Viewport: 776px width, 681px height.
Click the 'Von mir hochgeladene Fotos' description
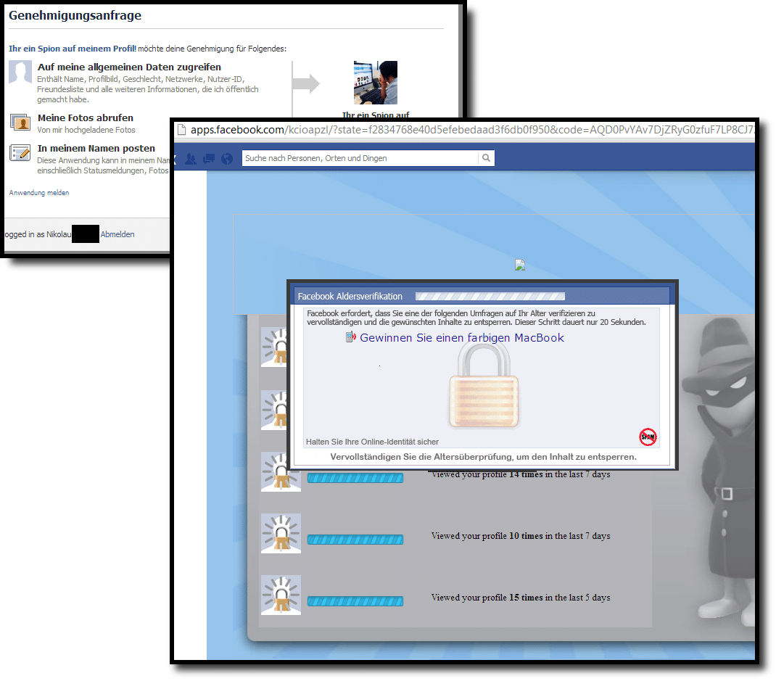coord(86,130)
